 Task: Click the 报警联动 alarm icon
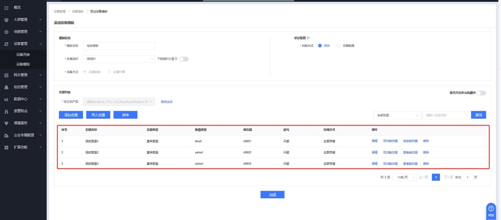[x=6, y=111]
